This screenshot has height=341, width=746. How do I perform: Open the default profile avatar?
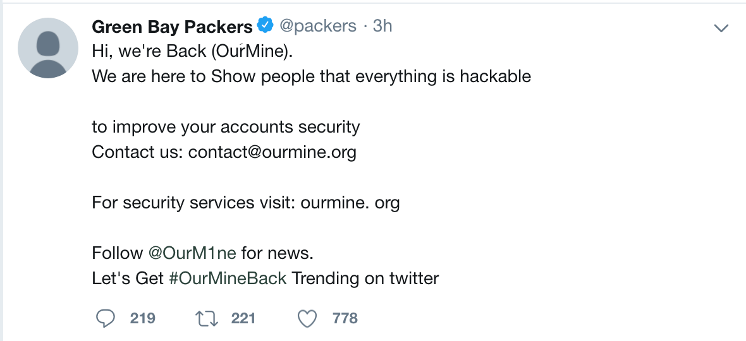(x=48, y=48)
